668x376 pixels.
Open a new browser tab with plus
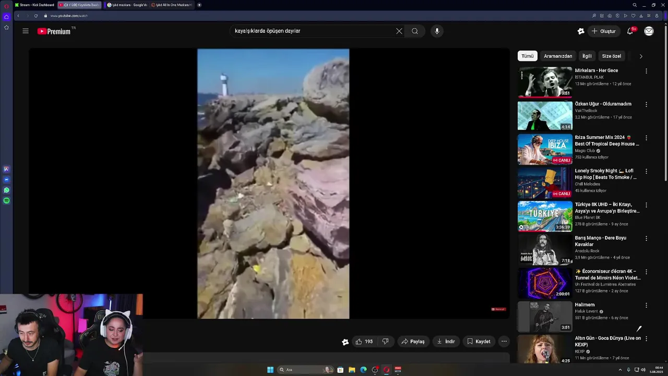(x=199, y=5)
